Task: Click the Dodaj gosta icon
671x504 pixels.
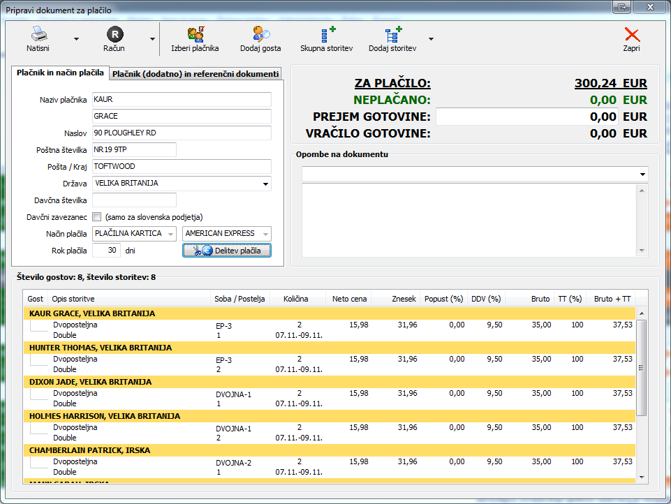Action: click(x=260, y=34)
